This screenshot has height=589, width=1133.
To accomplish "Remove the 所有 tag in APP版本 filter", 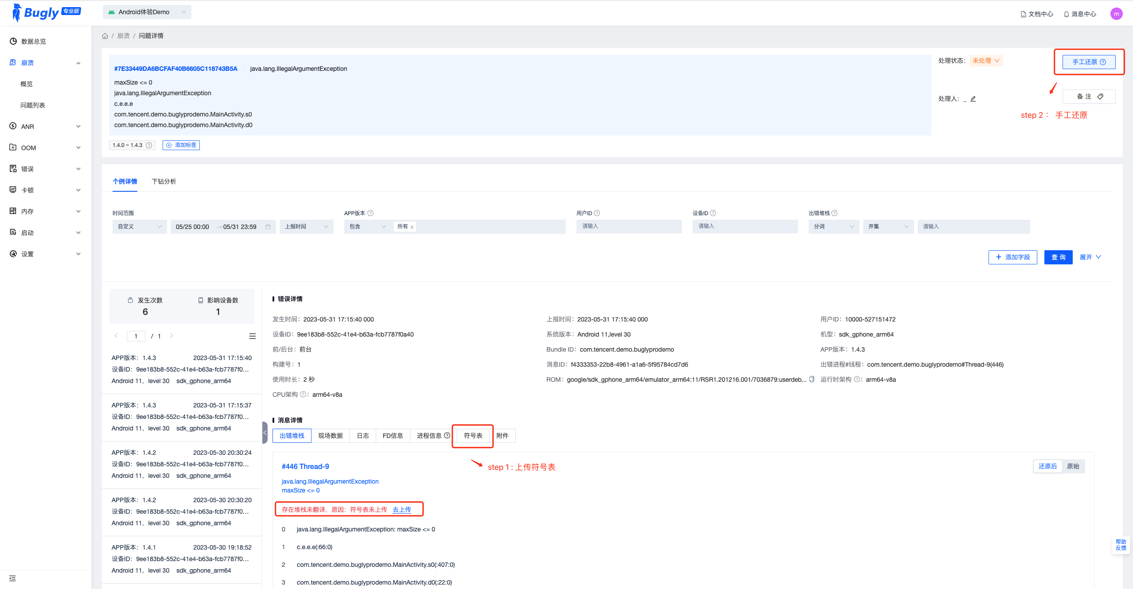I will click(x=412, y=227).
